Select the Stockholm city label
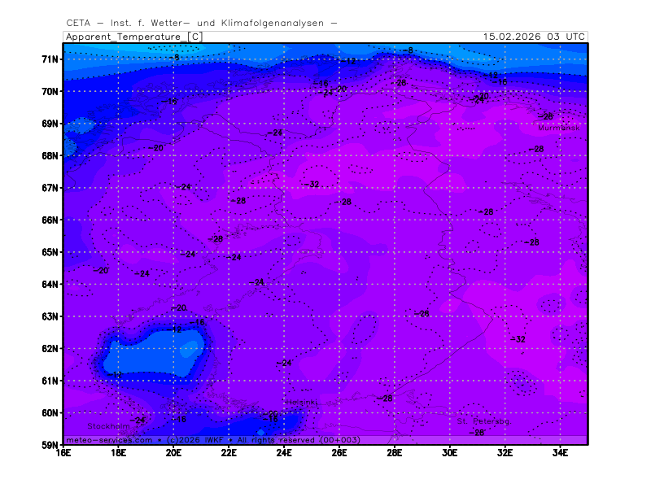The image size is (651, 488). 108,426
